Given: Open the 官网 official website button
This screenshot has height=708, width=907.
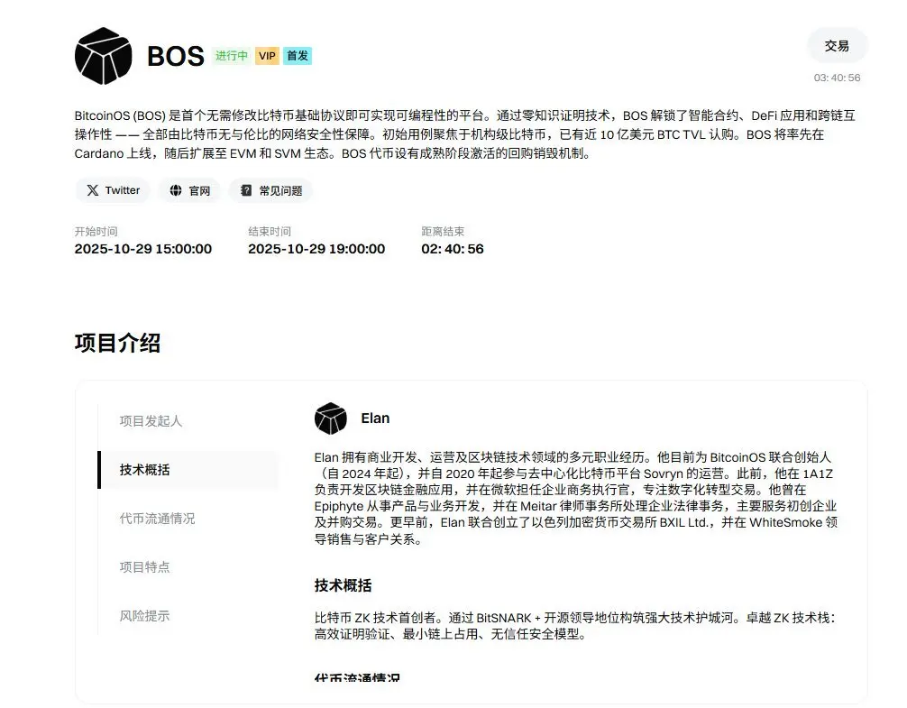Looking at the screenshot, I should point(189,190).
